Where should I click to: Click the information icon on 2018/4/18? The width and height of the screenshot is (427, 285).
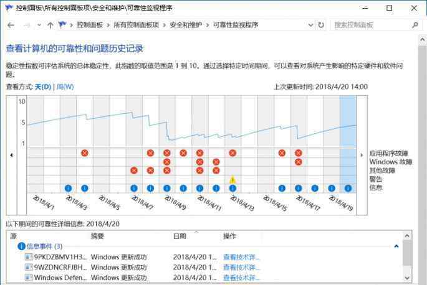tap(315, 188)
